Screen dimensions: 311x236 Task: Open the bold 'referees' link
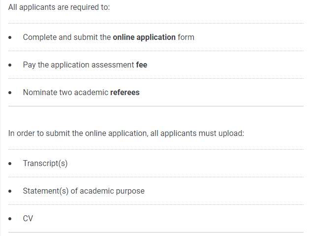125,93
